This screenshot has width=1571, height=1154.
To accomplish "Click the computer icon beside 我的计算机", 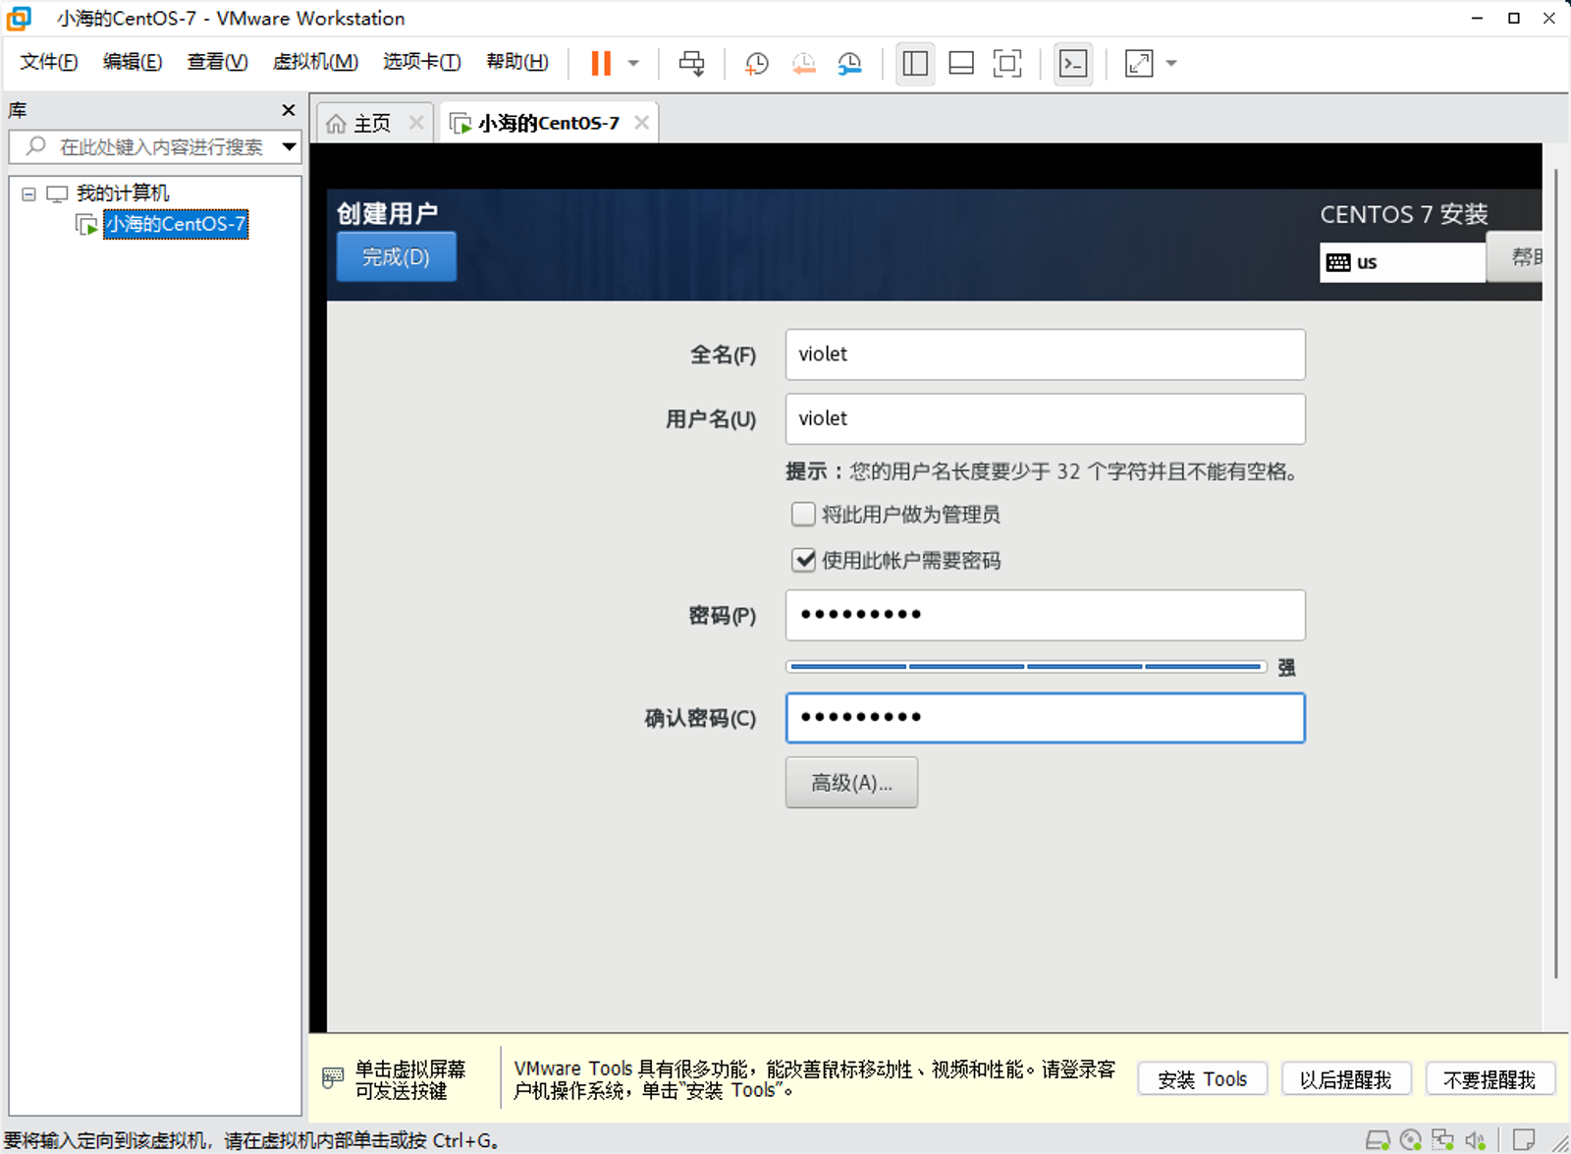I will (x=58, y=194).
